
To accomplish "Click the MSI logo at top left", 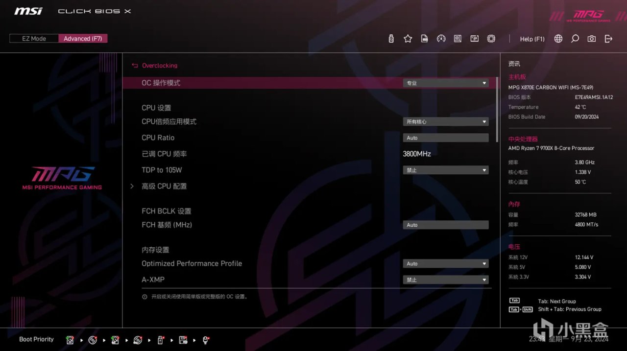I will pyautogui.click(x=28, y=11).
